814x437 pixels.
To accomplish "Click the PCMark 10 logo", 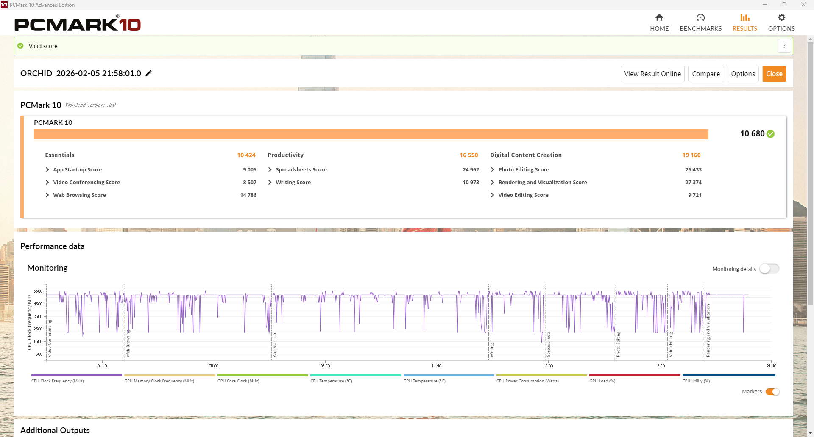I will 78,24.
